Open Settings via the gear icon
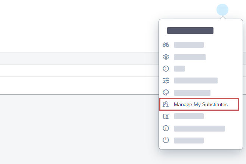246x164 pixels. 166,57
